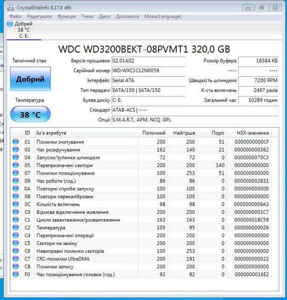Click the Добрий health status button

pyautogui.click(x=30, y=79)
